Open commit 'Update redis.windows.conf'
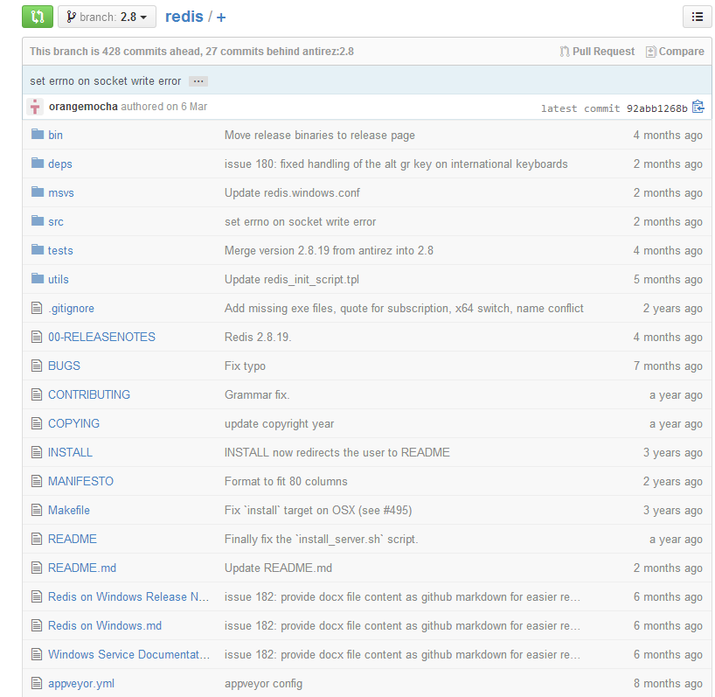This screenshot has height=697, width=715. pos(292,193)
